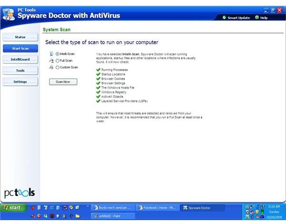Click the Smart Update link
The width and height of the screenshot is (286, 222).
[x=239, y=18]
